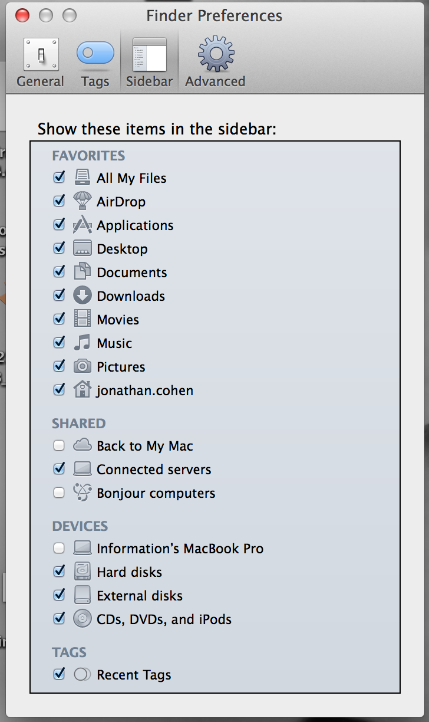
Task: Open the Tags preferences tab
Action: (x=95, y=63)
